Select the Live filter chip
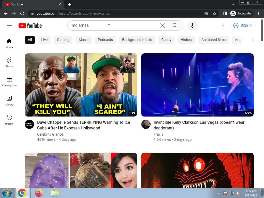 point(44,40)
